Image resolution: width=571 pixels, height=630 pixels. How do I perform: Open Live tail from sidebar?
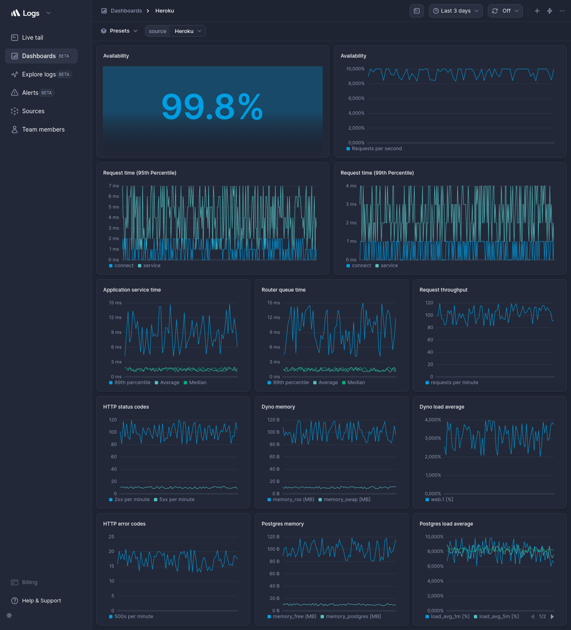click(x=41, y=37)
